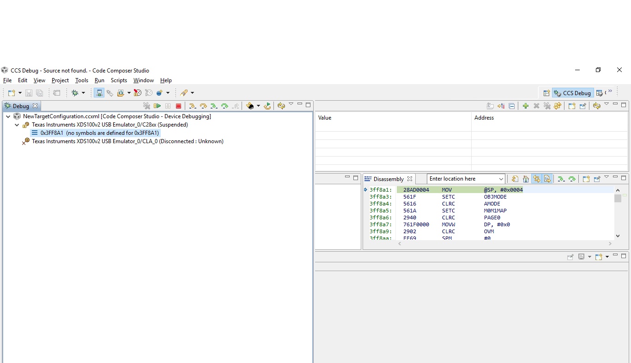Select the 0x3FF8A1 stack frame
The width and height of the screenshot is (631, 363).
95,133
